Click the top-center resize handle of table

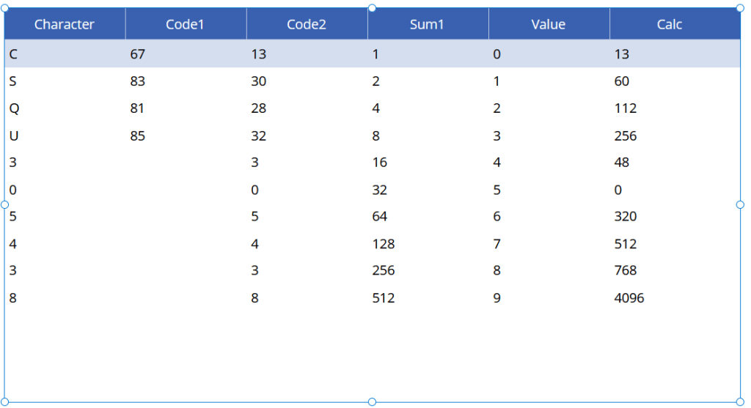coord(372,8)
